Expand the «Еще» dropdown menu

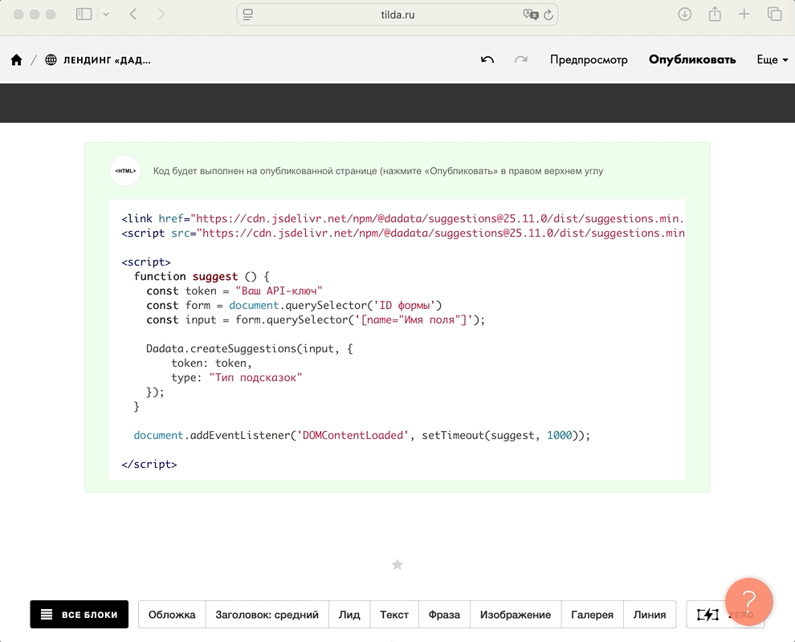click(x=772, y=60)
